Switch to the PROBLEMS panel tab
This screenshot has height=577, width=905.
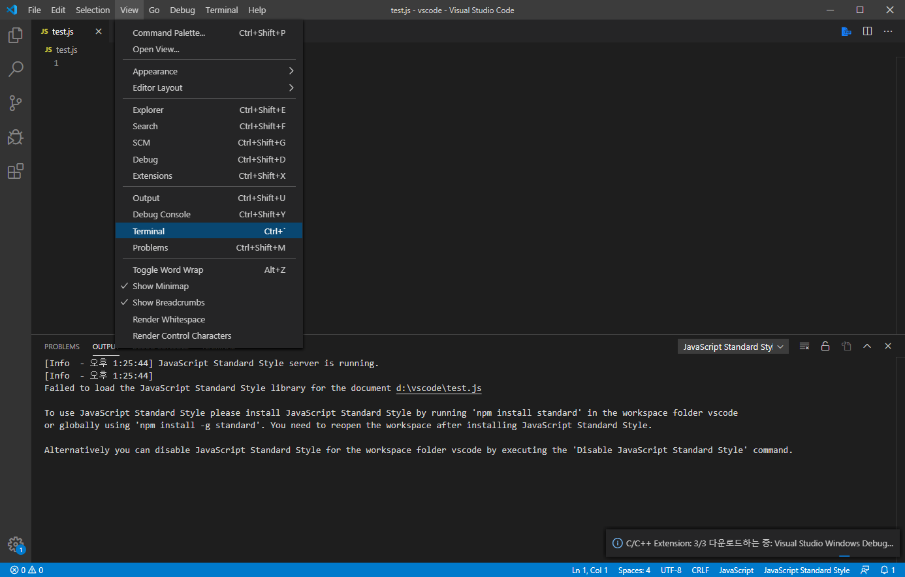click(x=62, y=347)
